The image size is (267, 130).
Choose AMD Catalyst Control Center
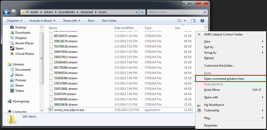231,34
